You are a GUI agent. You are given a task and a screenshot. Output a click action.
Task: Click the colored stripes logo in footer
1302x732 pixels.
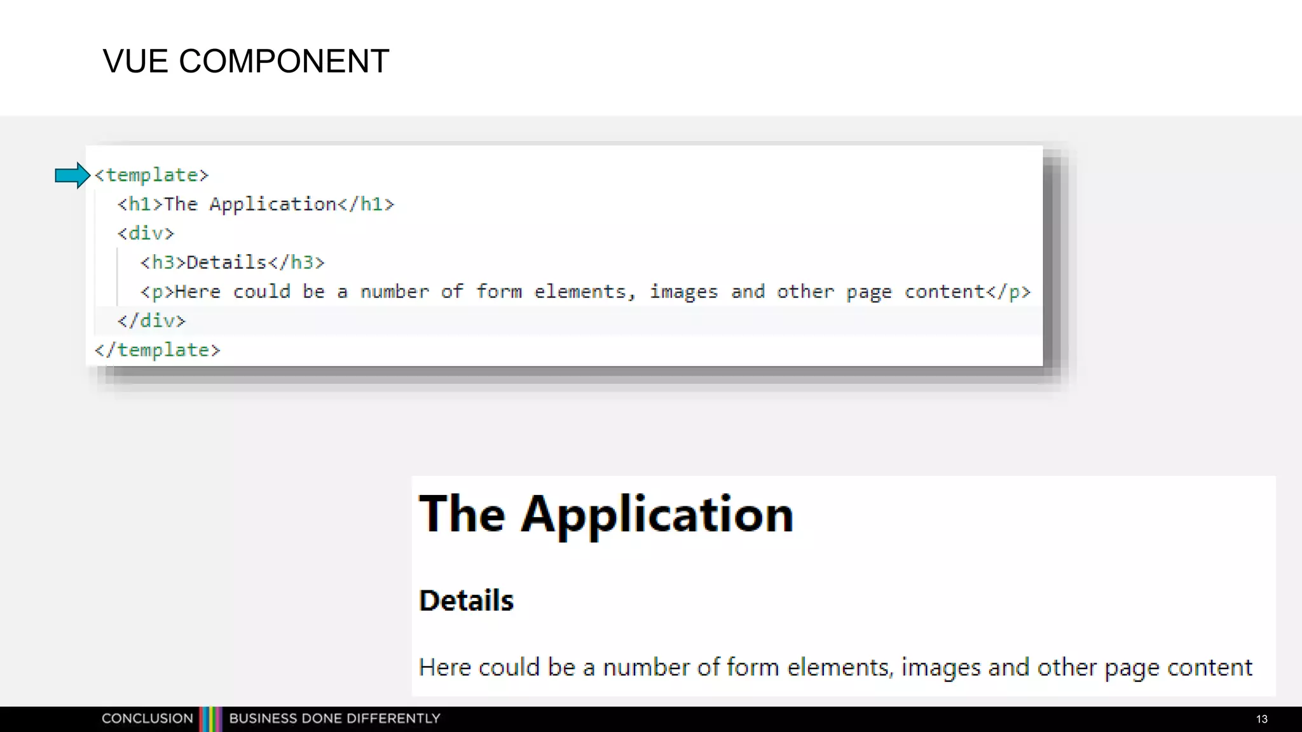tap(210, 719)
